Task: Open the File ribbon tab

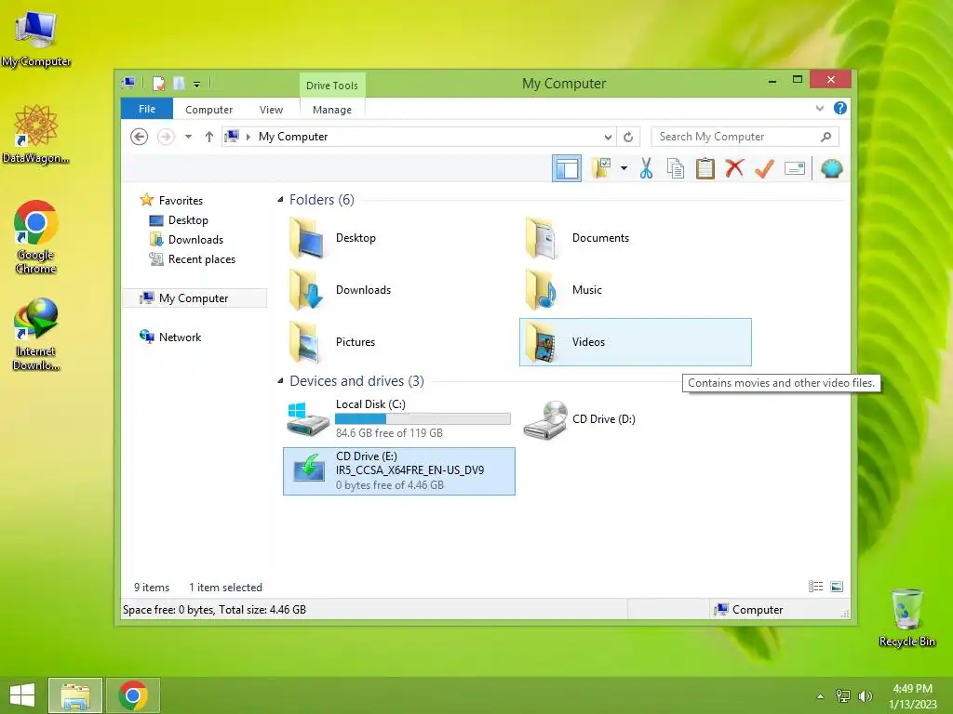Action: click(147, 109)
